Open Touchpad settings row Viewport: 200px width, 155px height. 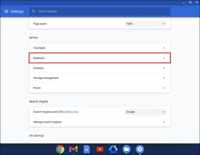click(x=100, y=48)
